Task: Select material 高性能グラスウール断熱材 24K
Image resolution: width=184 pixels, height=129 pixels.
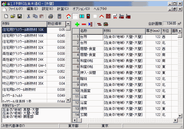Action: pyautogui.click(x=24, y=60)
